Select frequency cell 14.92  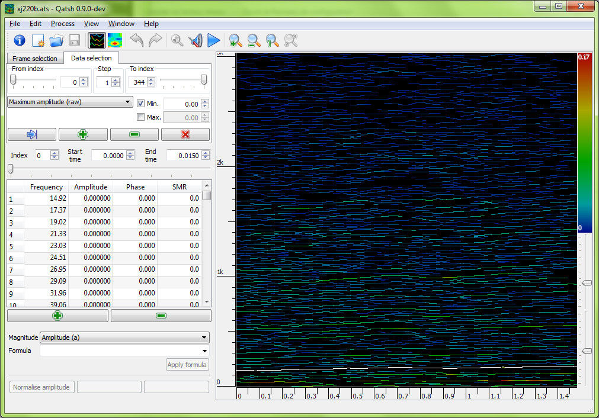pyautogui.click(x=46, y=198)
